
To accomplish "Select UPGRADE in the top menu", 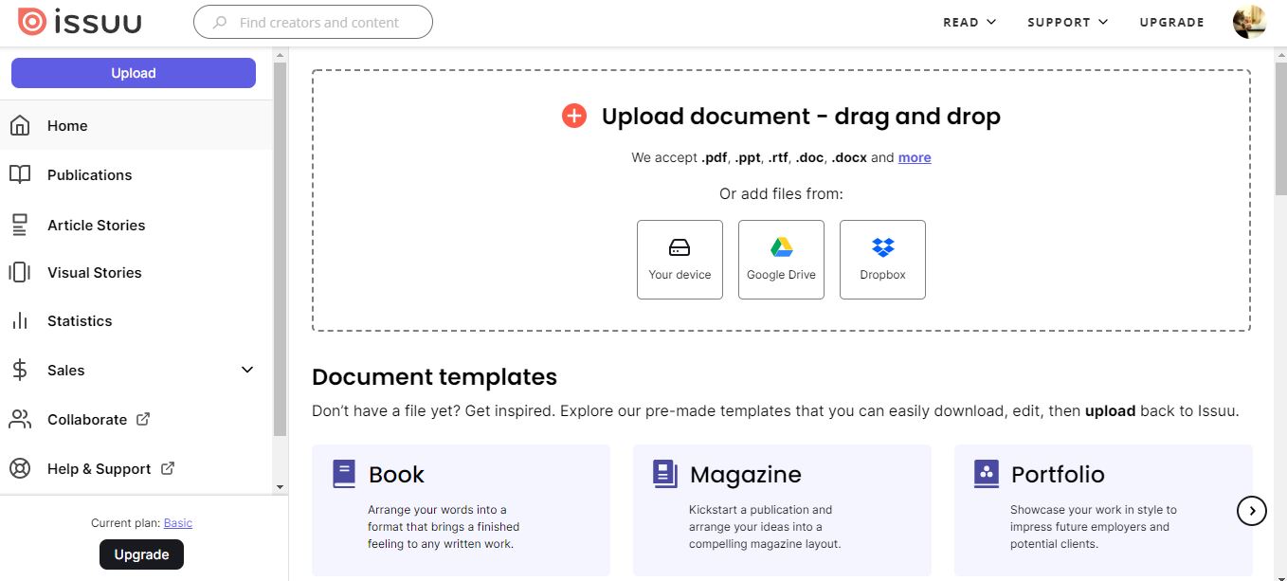I will 1171,22.
